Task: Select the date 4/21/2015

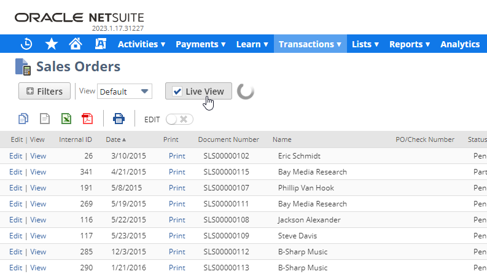Action: click(128, 172)
